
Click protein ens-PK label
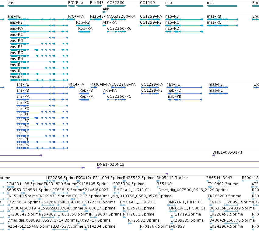click(x=23, y=145)
